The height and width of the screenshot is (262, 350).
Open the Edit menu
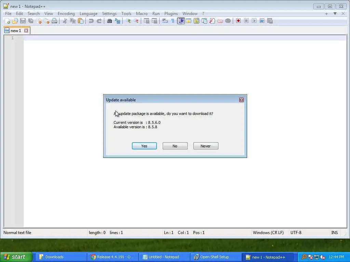pyautogui.click(x=19, y=14)
